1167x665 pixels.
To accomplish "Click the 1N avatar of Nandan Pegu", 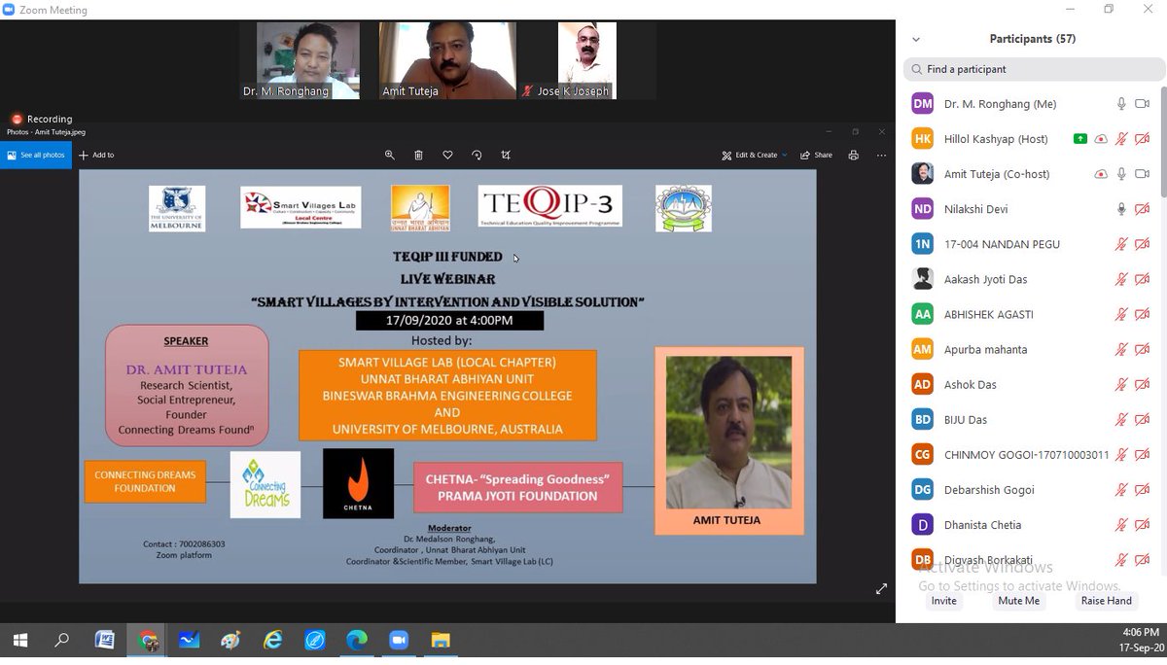I will pyautogui.click(x=923, y=244).
